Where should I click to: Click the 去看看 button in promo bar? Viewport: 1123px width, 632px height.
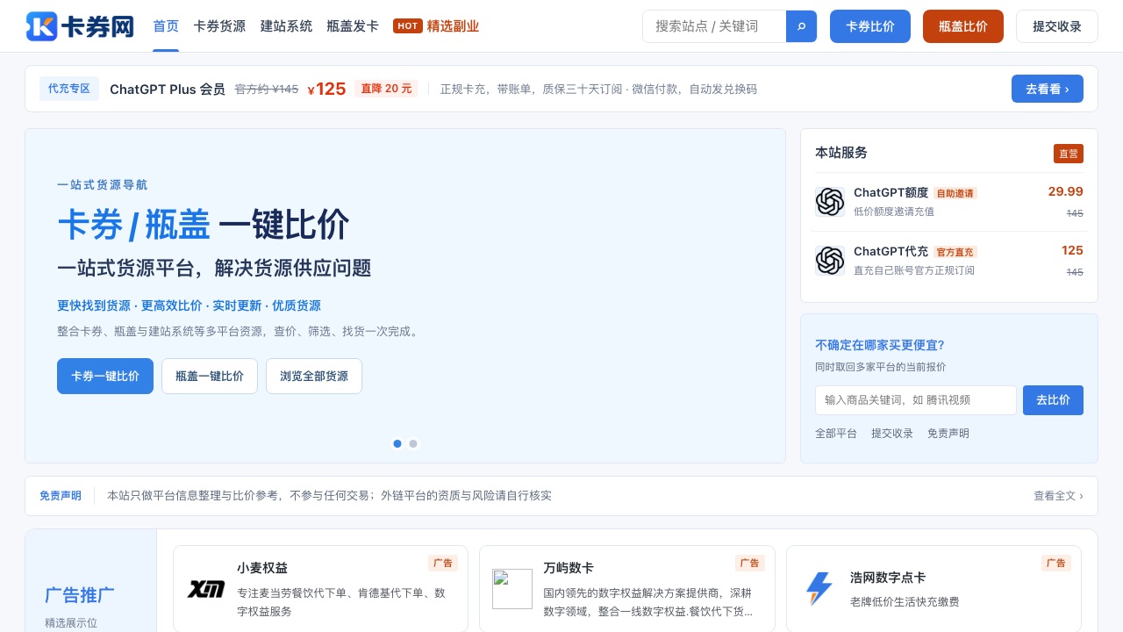[x=1048, y=89]
